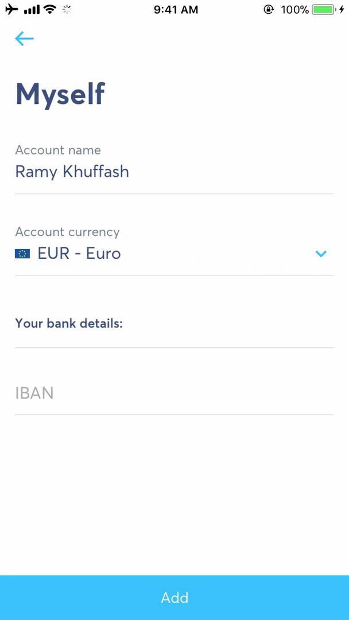Click EUR - Euro to change currency
Image resolution: width=349 pixels, height=620 pixels.
[79, 253]
